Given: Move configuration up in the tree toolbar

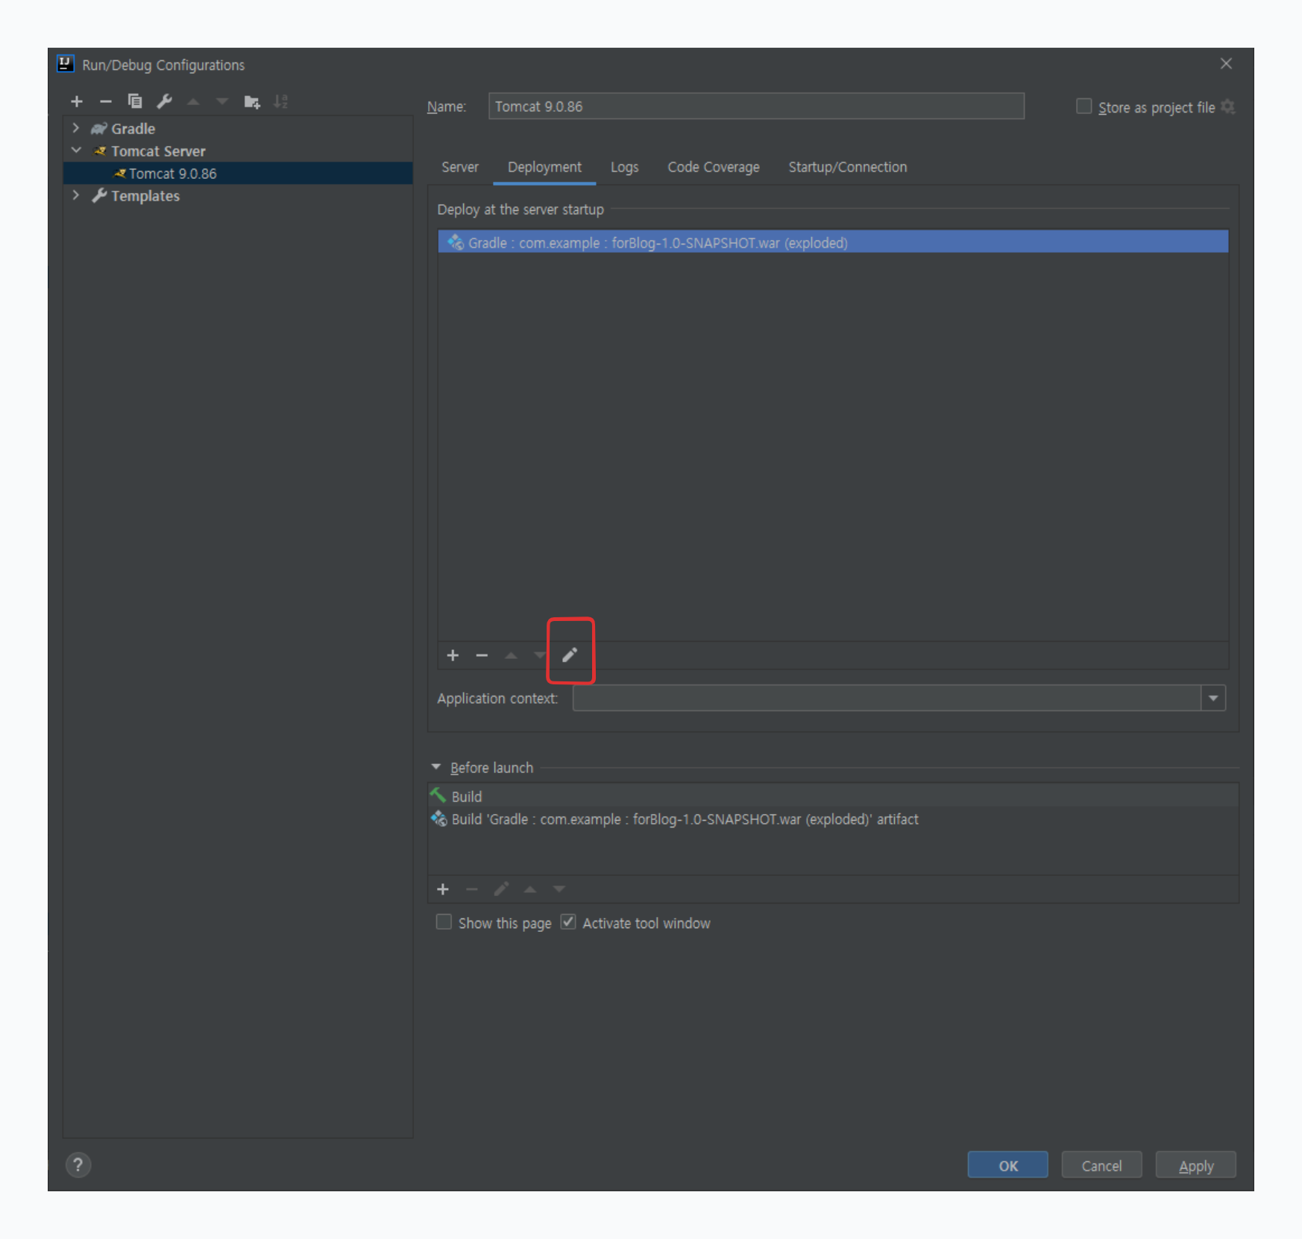Looking at the screenshot, I should point(193,101).
